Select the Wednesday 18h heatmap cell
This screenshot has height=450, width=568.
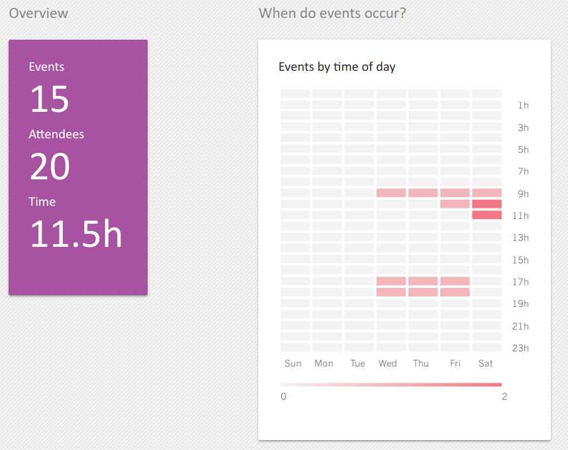[391, 292]
